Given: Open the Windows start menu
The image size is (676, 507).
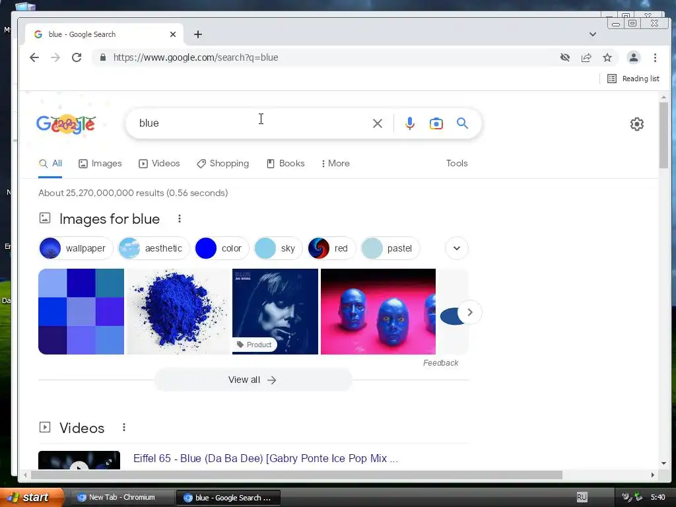Looking at the screenshot, I should [x=32, y=497].
